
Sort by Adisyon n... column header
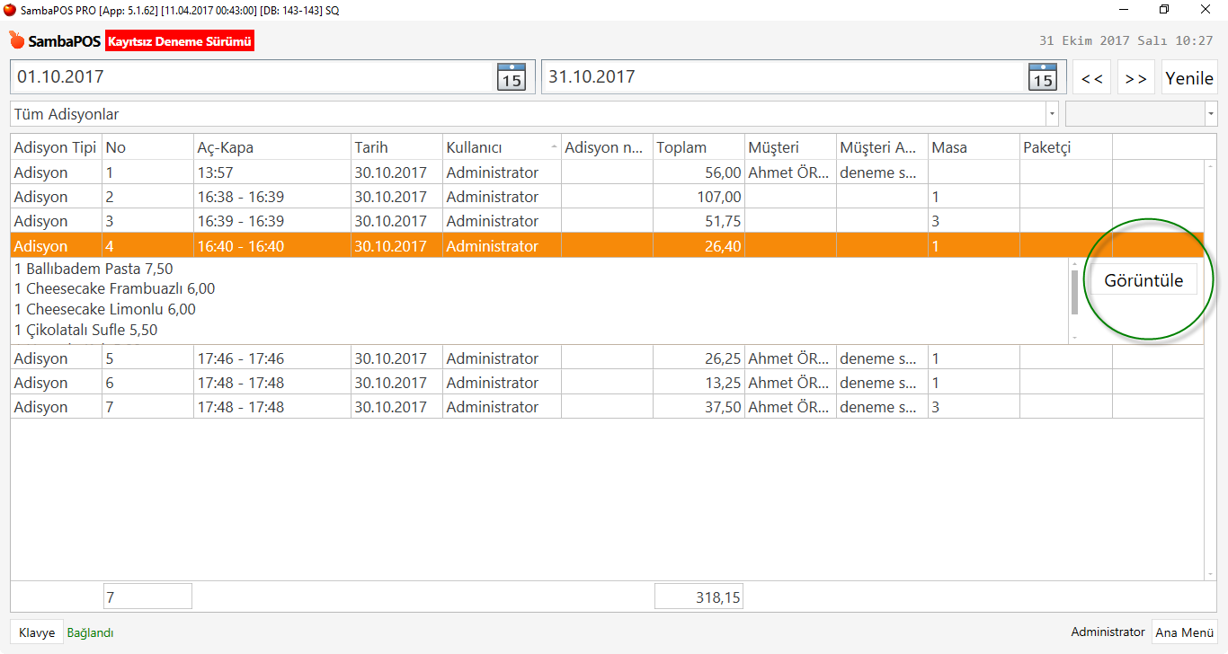[x=608, y=147]
